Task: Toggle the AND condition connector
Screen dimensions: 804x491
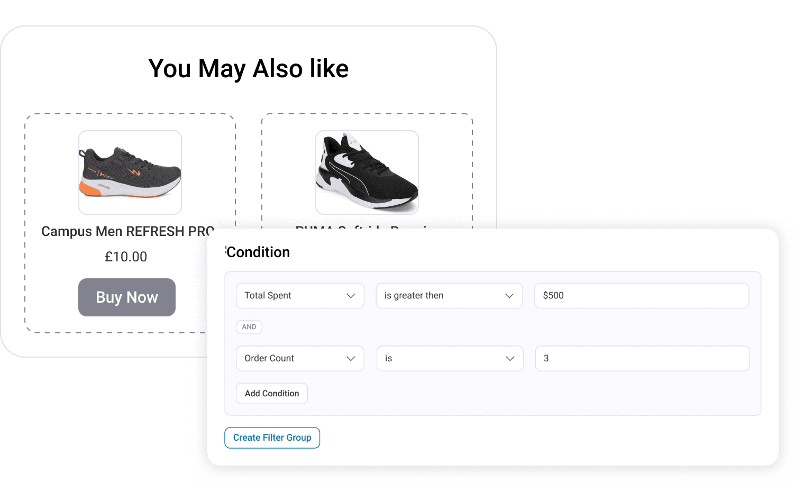Action: coord(249,327)
